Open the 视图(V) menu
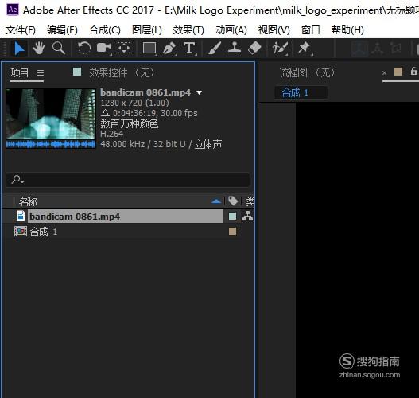 [274, 30]
